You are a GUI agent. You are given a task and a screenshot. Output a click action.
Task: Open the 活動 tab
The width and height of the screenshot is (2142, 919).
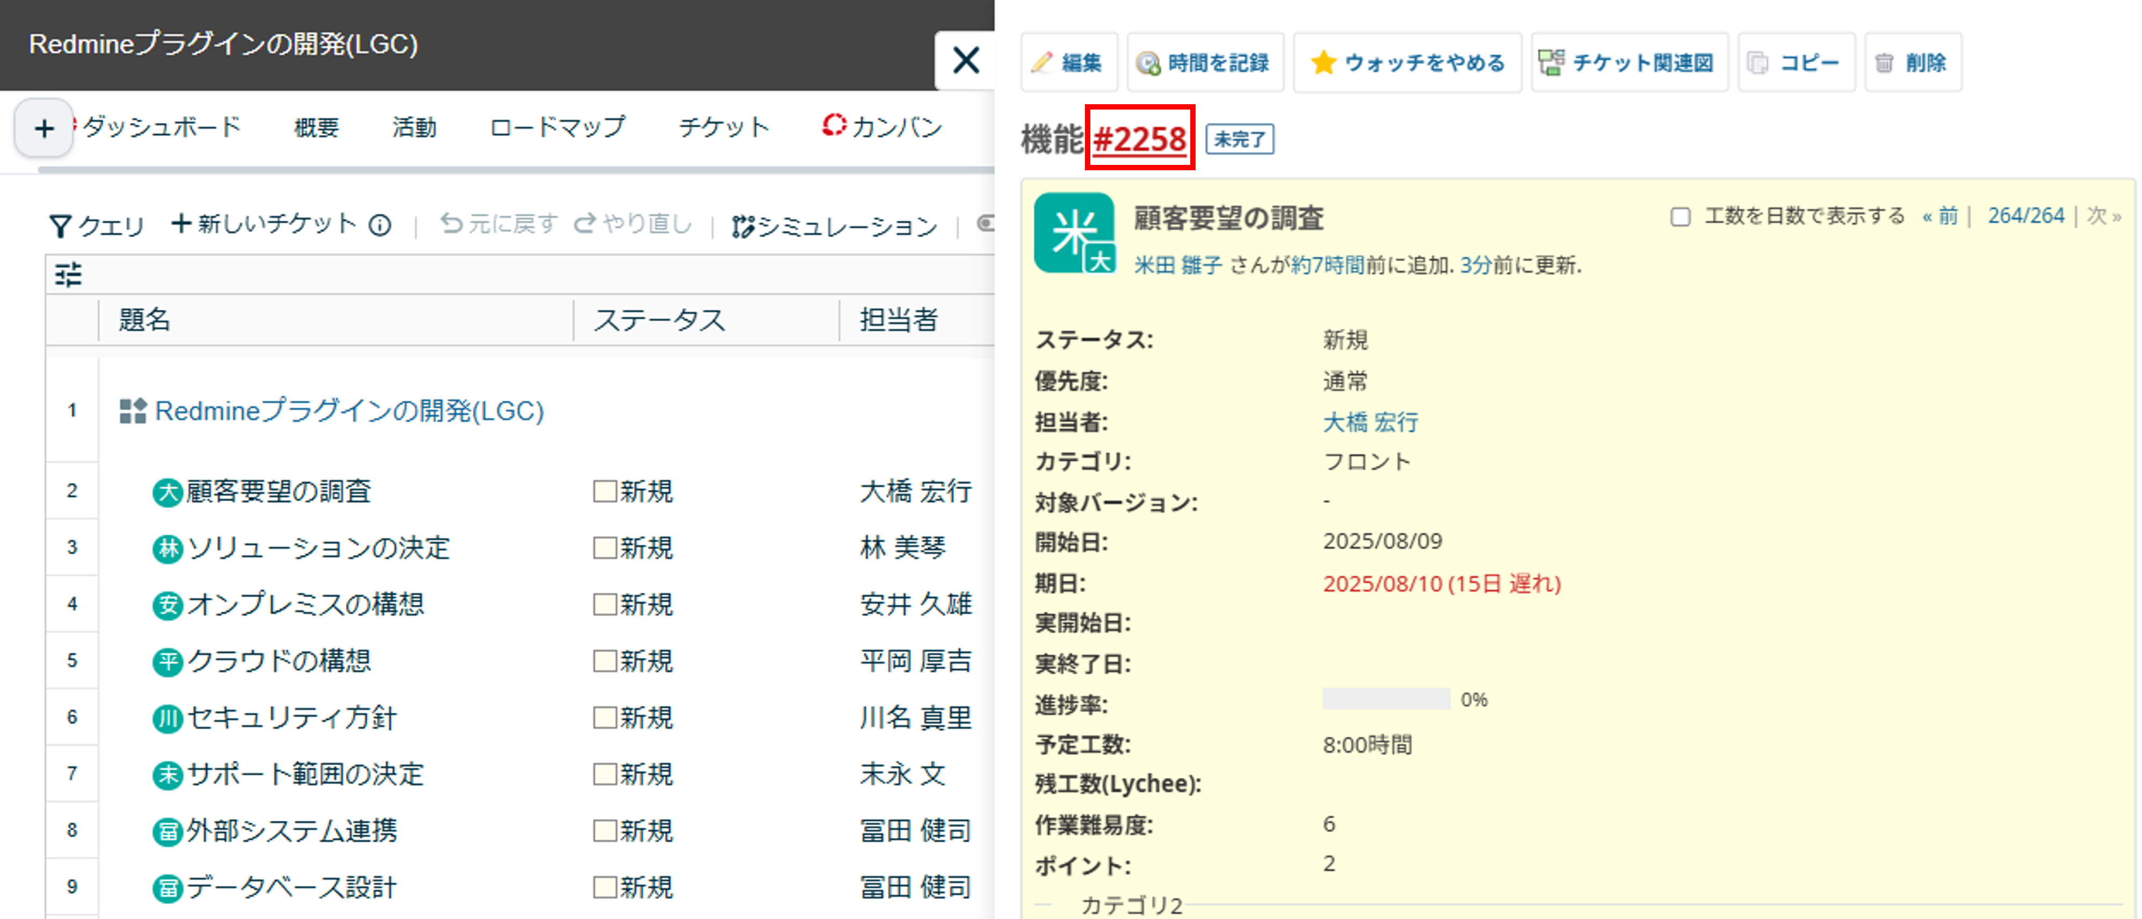(414, 127)
